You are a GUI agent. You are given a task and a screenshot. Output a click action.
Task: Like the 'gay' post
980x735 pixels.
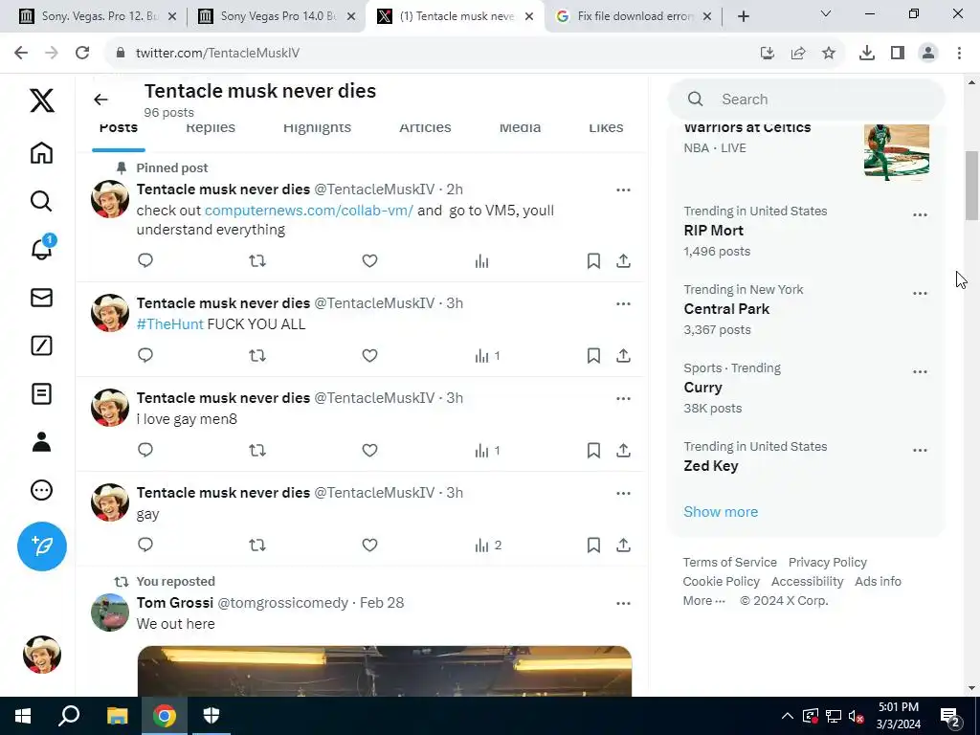click(x=370, y=545)
